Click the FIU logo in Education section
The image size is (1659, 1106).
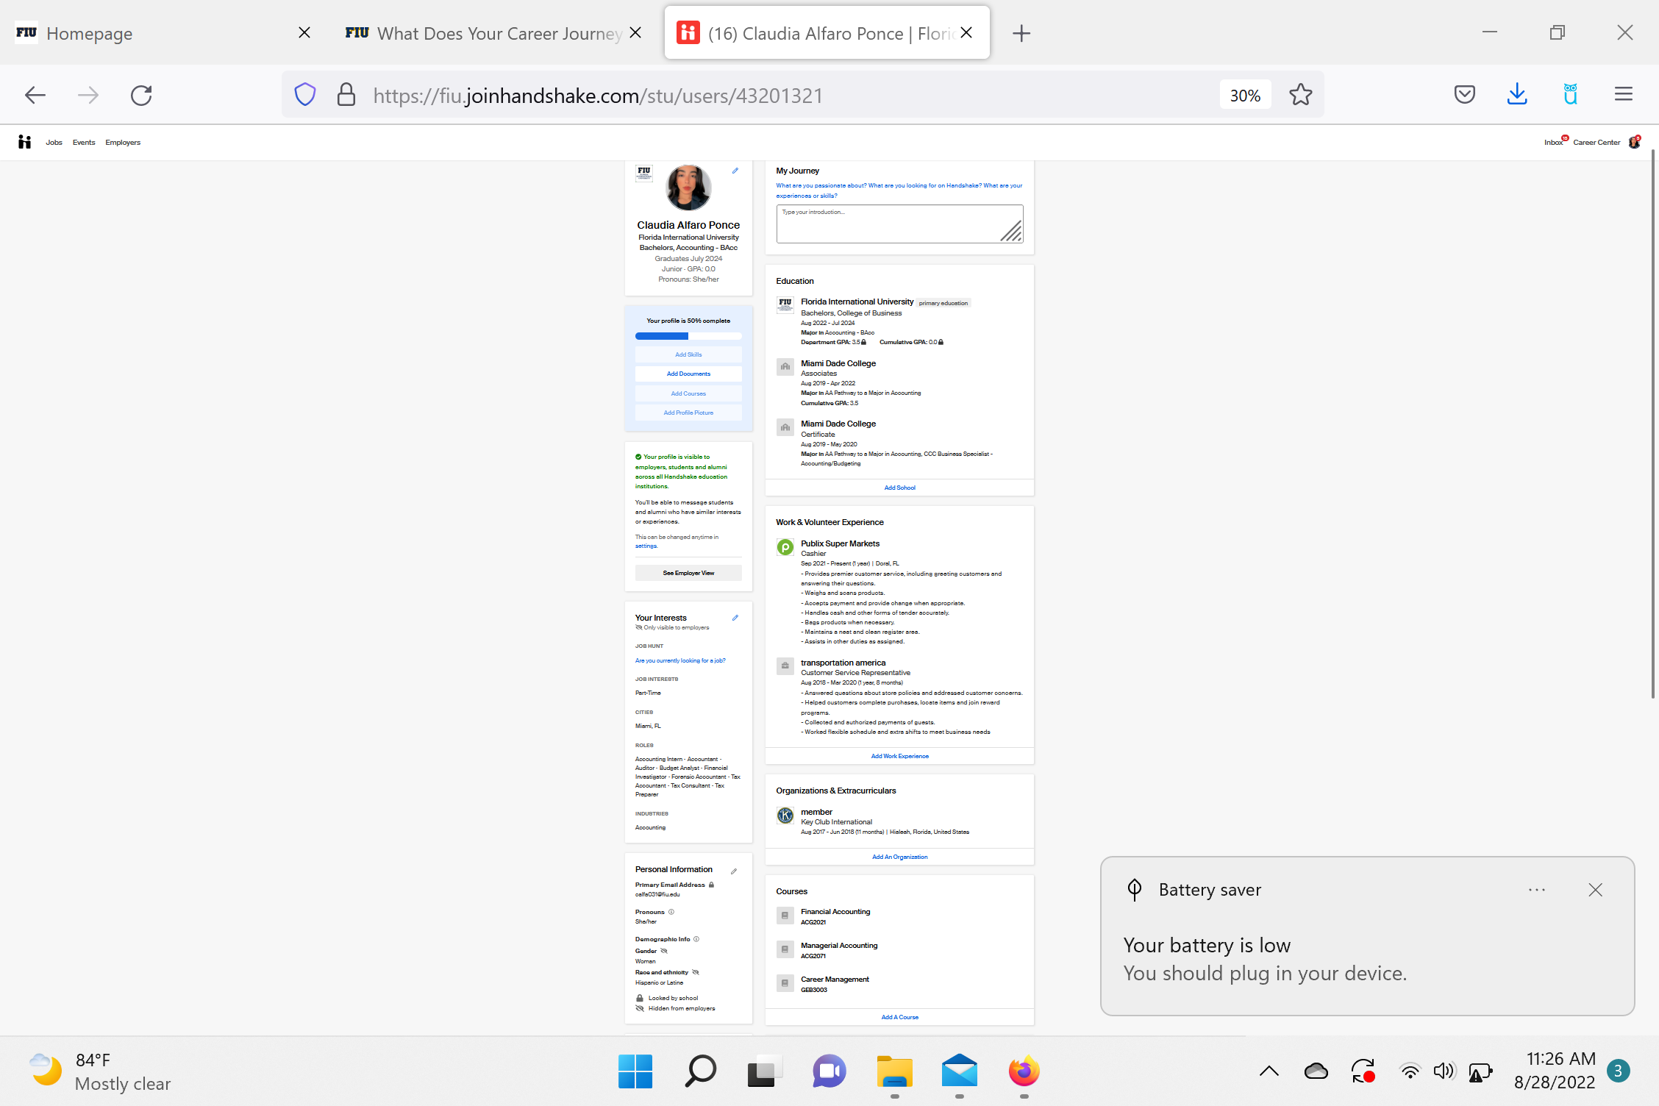click(785, 305)
